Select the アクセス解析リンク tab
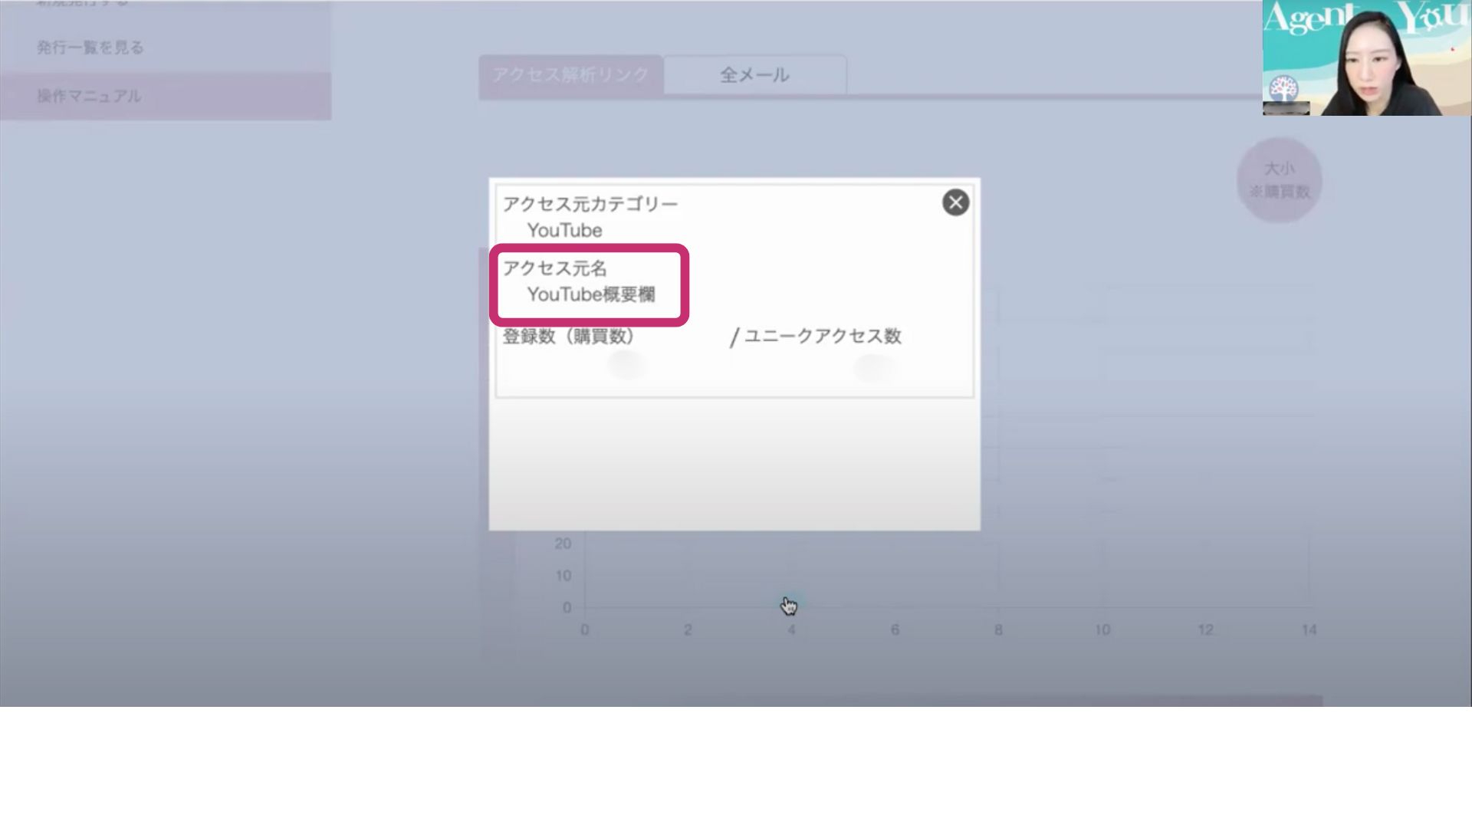This screenshot has width=1472, height=828. 570,75
